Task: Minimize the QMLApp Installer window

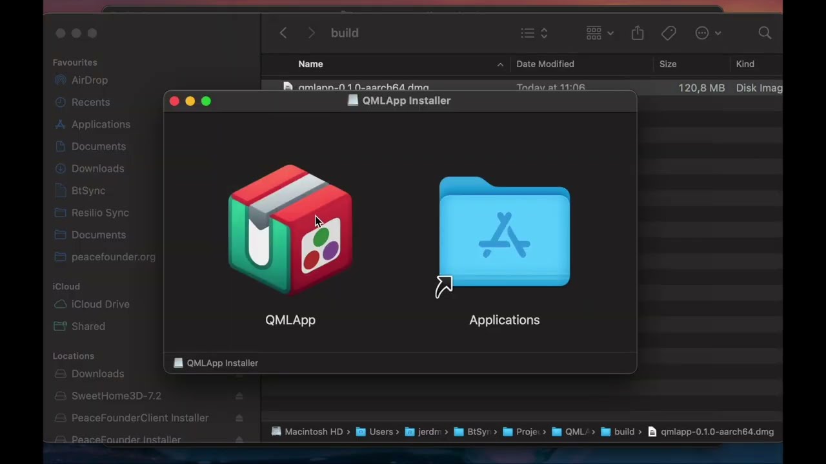Action: coord(190,101)
